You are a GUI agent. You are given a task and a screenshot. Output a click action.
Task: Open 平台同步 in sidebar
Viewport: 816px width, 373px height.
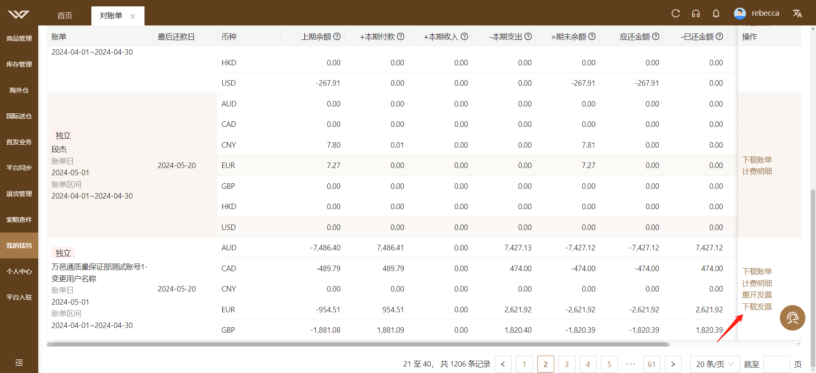click(x=19, y=168)
